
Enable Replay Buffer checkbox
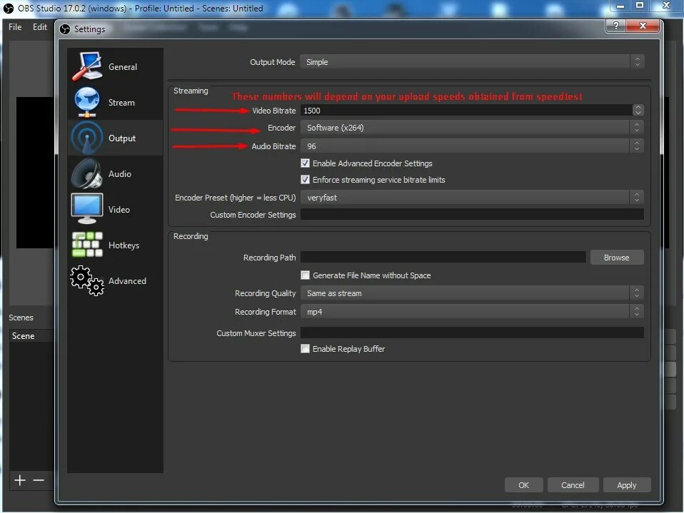[x=306, y=349]
